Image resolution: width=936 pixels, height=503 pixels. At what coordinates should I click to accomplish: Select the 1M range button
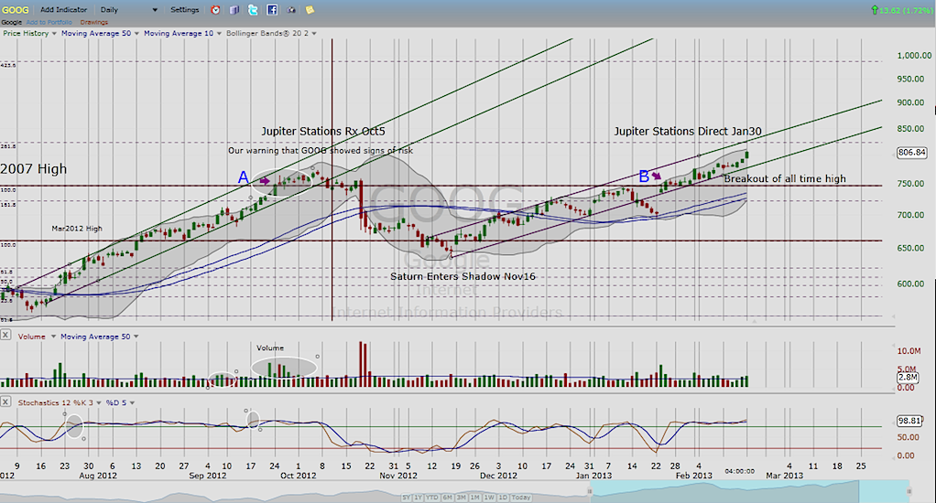click(x=475, y=497)
